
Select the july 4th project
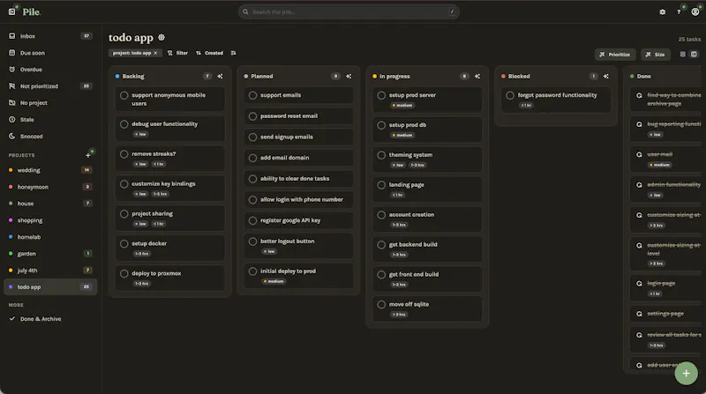pyautogui.click(x=50, y=271)
